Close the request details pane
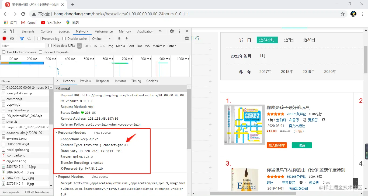This screenshot has height=196, width=368. [57, 81]
